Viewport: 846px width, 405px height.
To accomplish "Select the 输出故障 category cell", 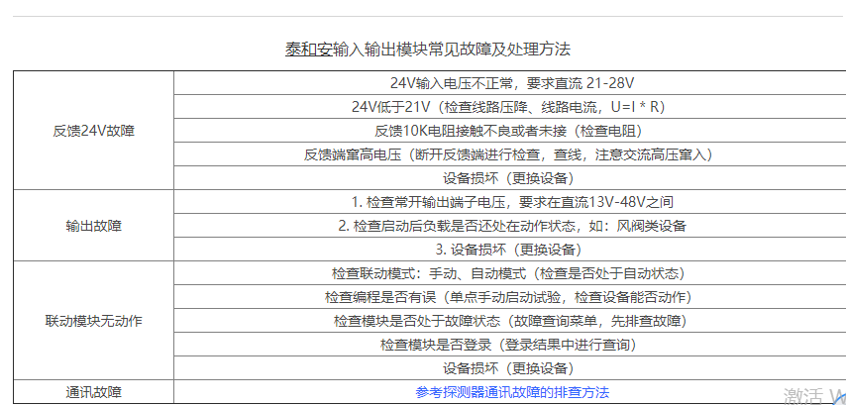I will (93, 225).
